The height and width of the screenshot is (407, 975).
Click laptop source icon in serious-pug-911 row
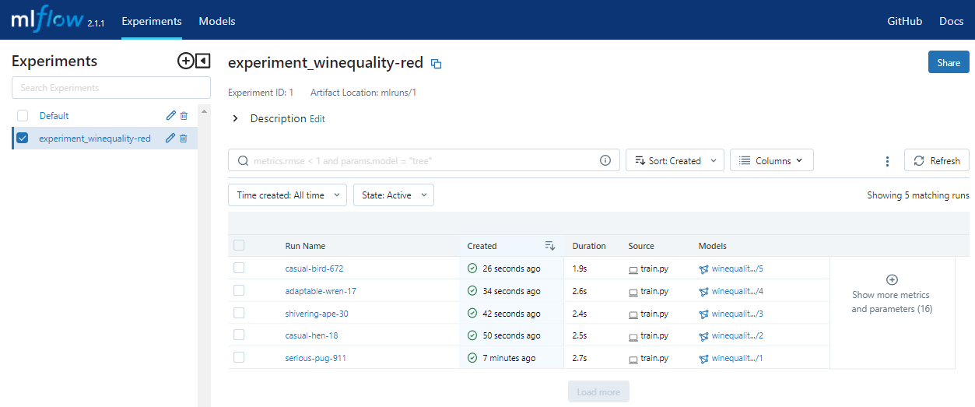click(633, 359)
